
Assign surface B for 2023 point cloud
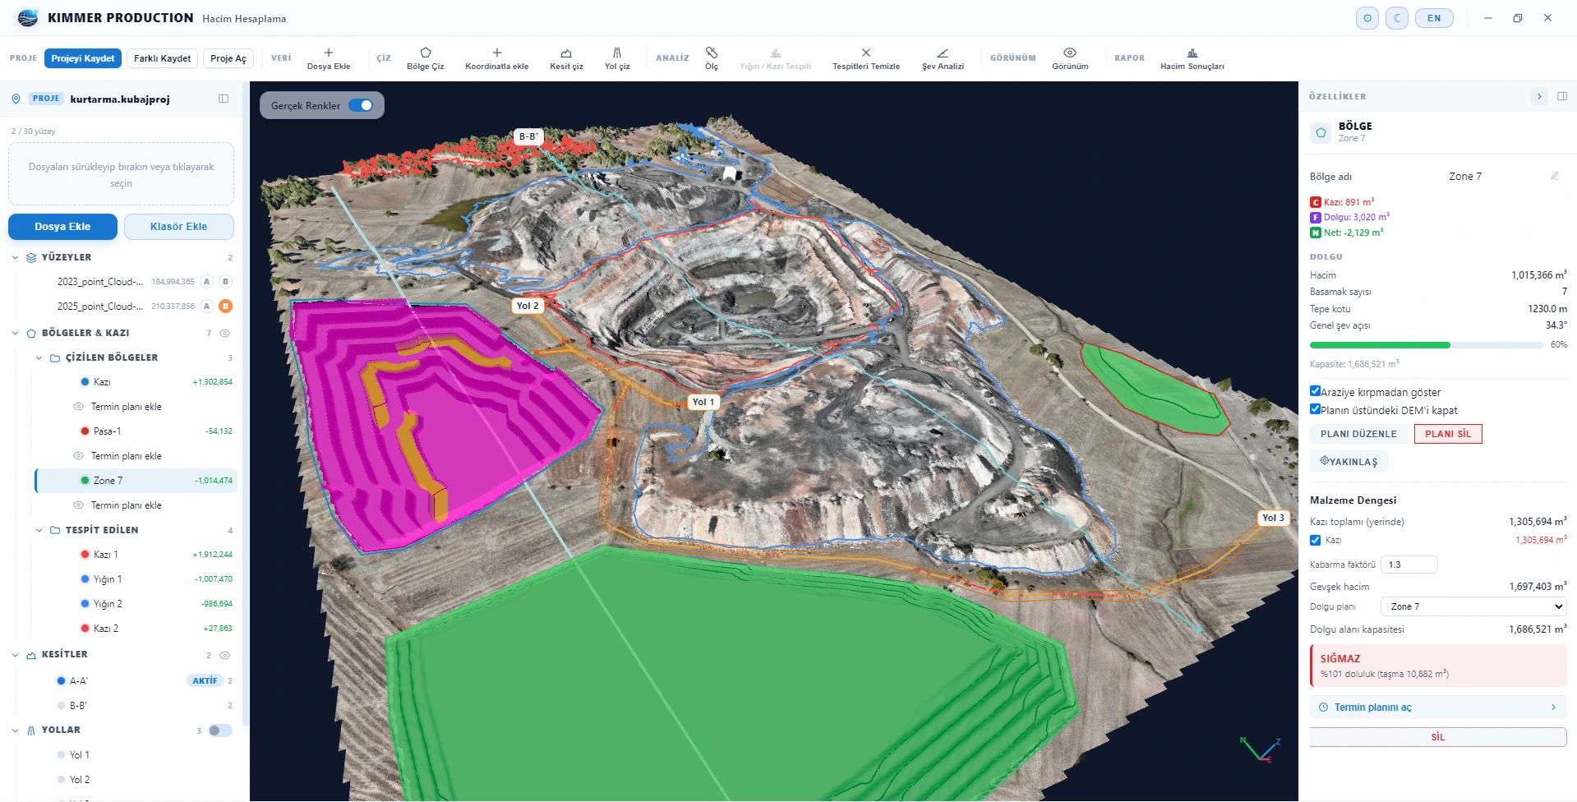(225, 282)
